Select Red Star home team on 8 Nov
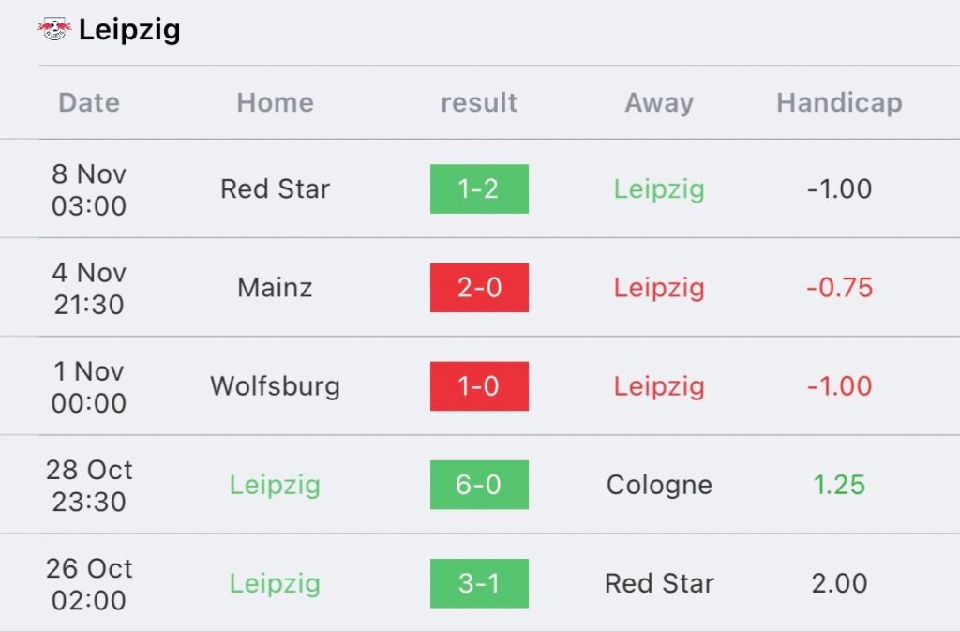Viewport: 960px width, 632px height. coord(275,188)
